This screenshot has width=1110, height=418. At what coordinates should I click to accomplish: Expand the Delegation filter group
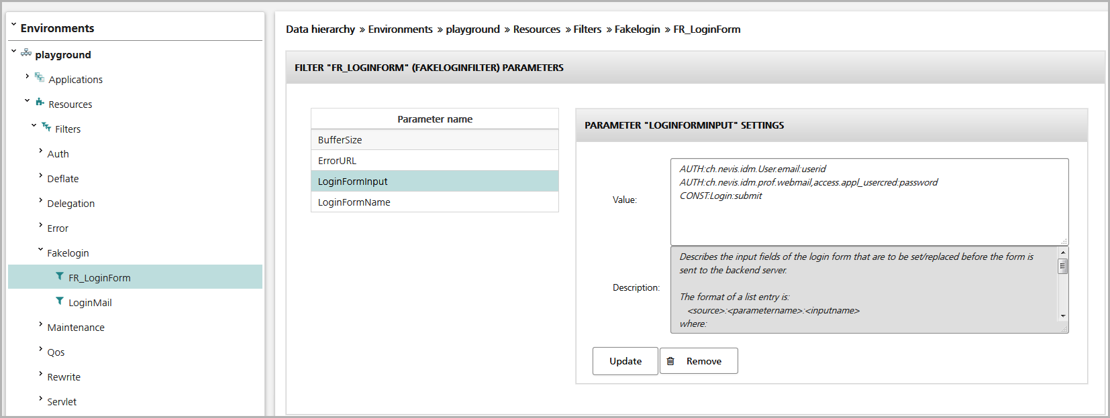click(40, 200)
